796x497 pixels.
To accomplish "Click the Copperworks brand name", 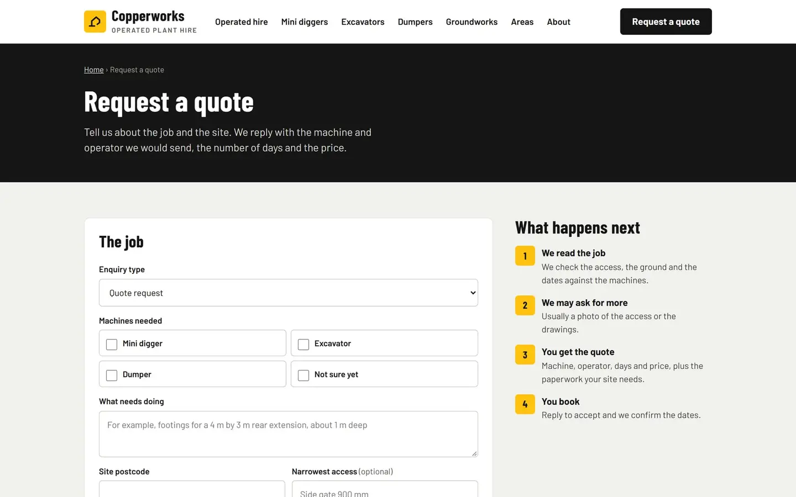I will 148,16.
